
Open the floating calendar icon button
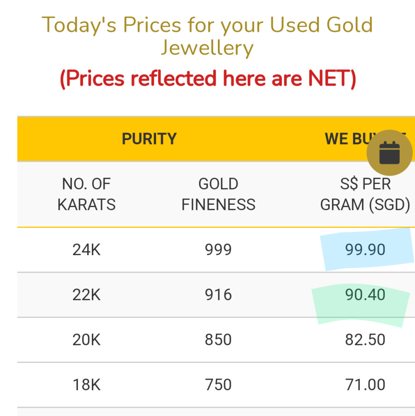pyautogui.click(x=389, y=153)
